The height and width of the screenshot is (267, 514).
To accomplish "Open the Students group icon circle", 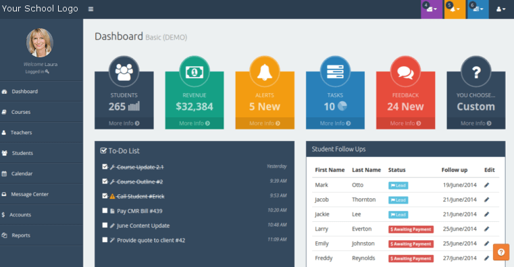I will (x=124, y=71).
